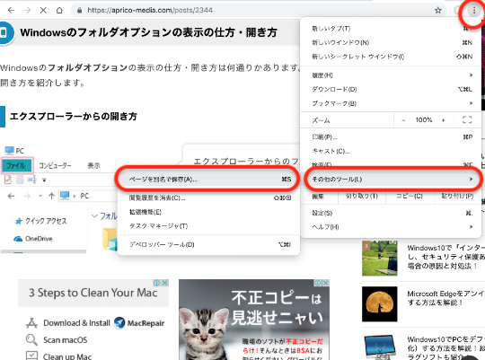Select 印刷(P)... menu item
Image resolution: width=485 pixels, height=360 pixels.
[x=391, y=137]
